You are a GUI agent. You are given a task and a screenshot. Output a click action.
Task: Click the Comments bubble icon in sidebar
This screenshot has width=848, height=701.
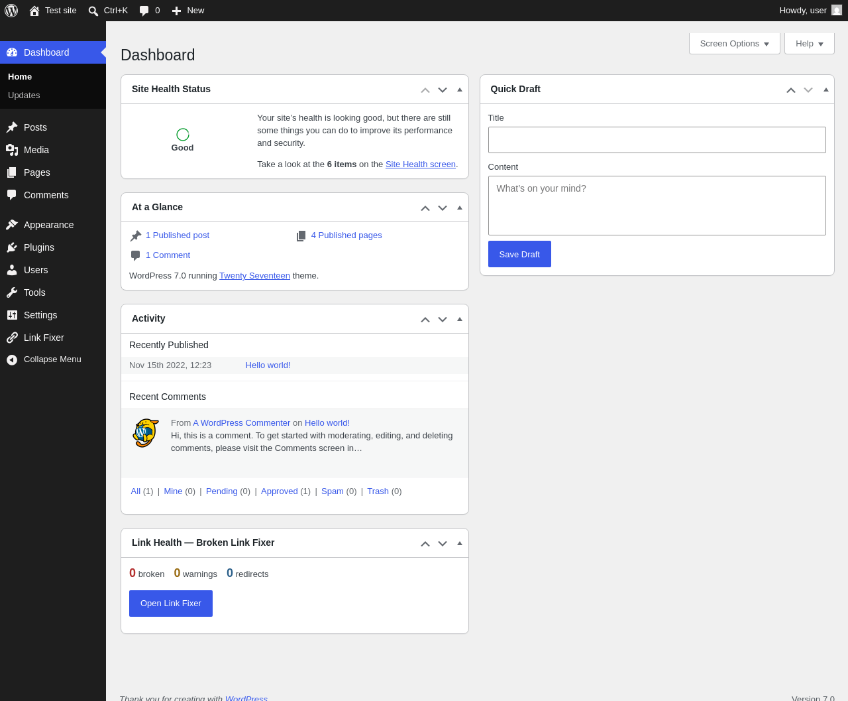point(12,195)
